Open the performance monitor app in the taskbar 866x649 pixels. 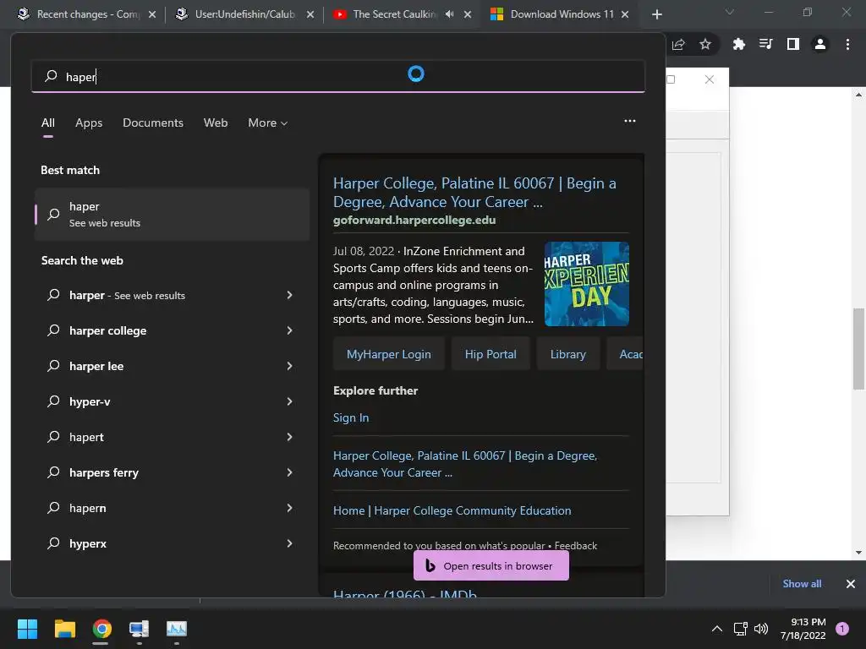tap(176, 629)
